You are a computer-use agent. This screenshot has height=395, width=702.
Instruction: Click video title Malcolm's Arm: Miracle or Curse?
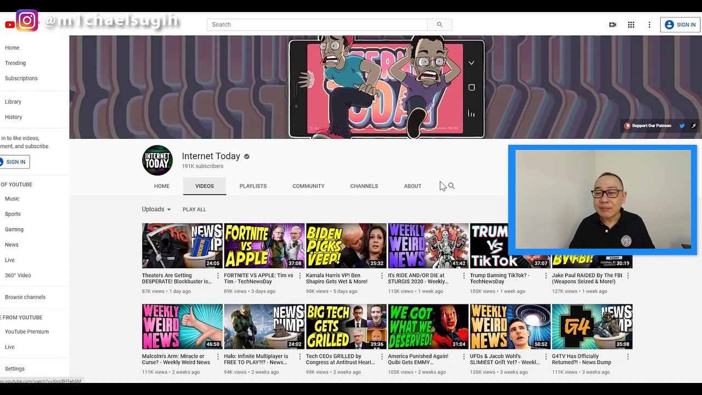click(176, 359)
